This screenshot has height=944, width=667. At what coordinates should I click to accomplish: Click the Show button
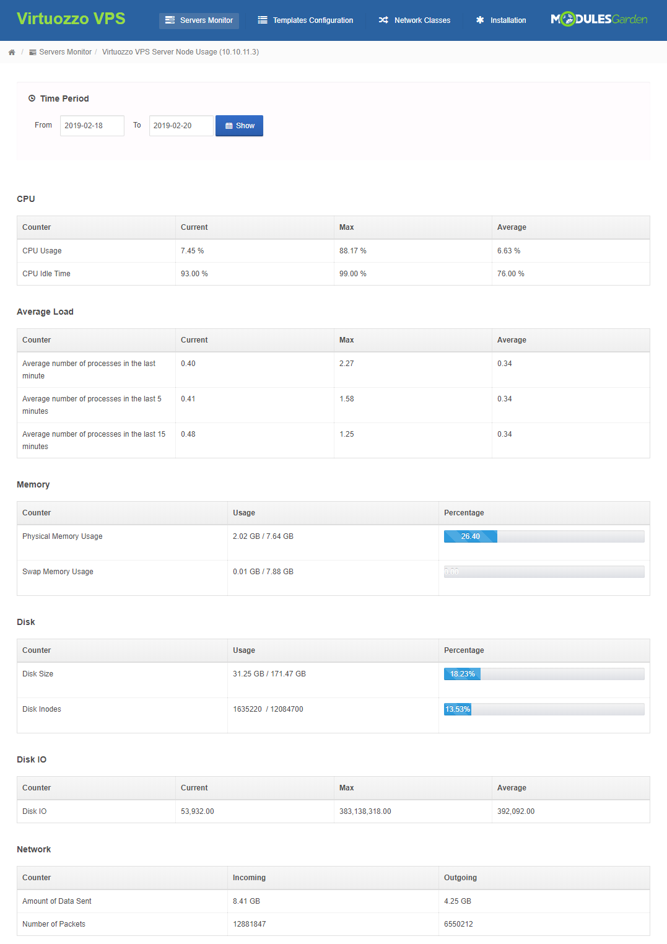point(239,126)
